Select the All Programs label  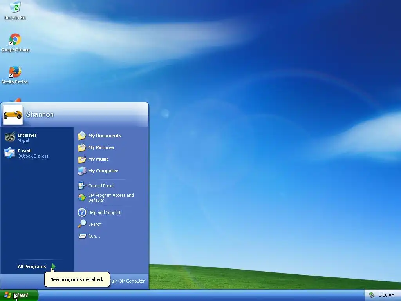tap(32, 267)
